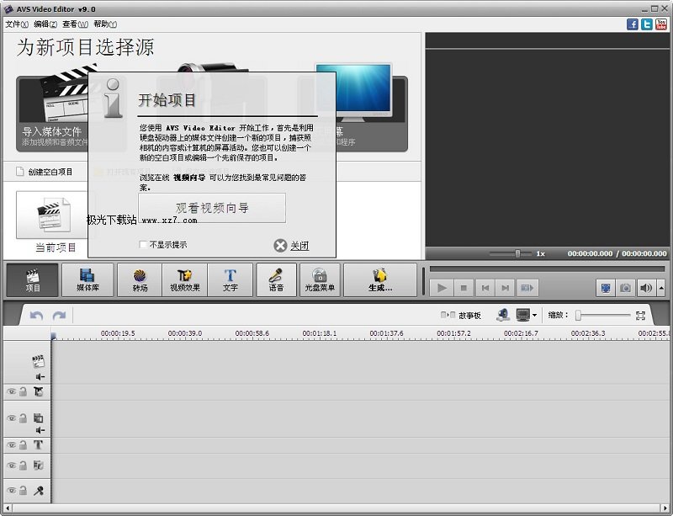The image size is (673, 516).
Task: Mute preview with the speaker icon
Action: [645, 288]
